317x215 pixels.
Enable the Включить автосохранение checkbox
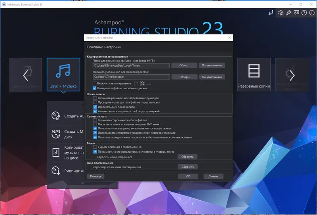point(94,83)
